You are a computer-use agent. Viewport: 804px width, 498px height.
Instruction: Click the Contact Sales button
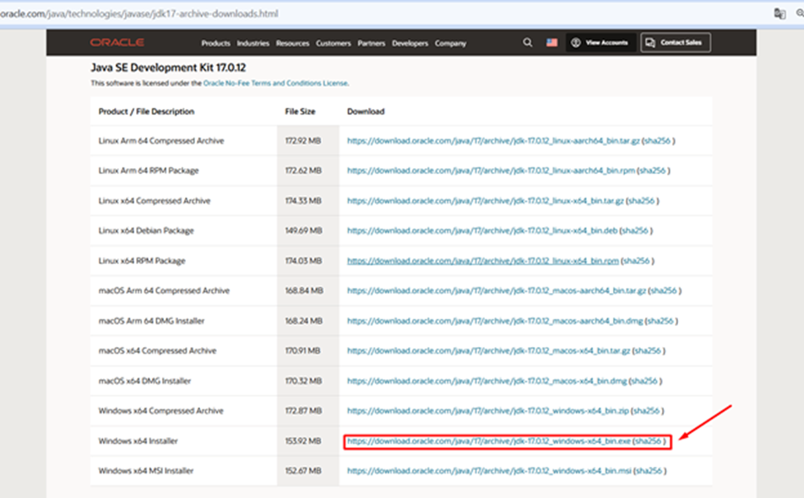[x=676, y=43]
